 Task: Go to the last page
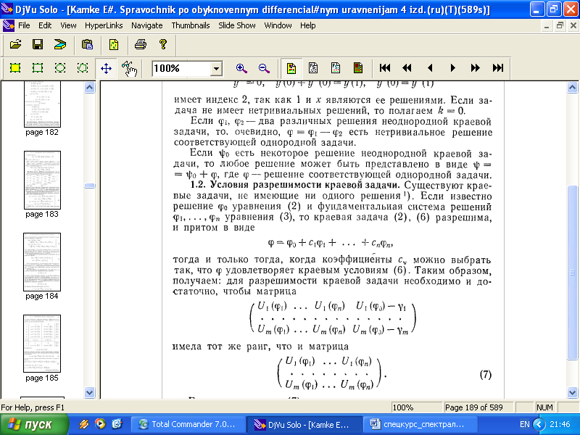(498, 68)
